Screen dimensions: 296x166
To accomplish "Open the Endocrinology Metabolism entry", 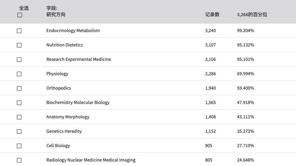I will click(x=73, y=31).
